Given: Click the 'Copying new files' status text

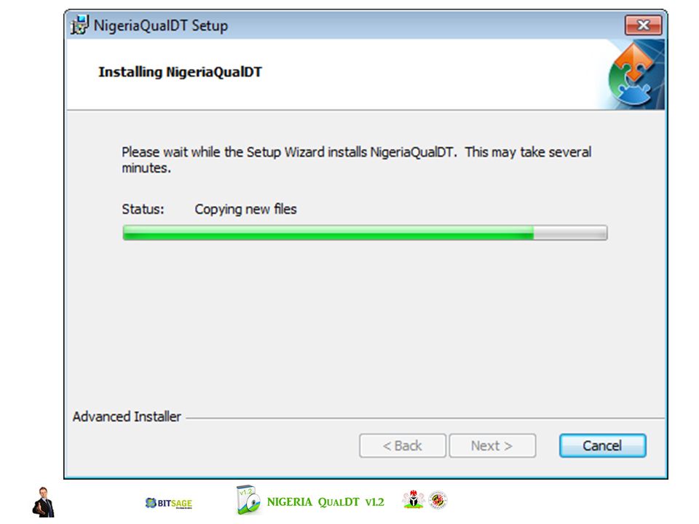Looking at the screenshot, I should tap(245, 210).
